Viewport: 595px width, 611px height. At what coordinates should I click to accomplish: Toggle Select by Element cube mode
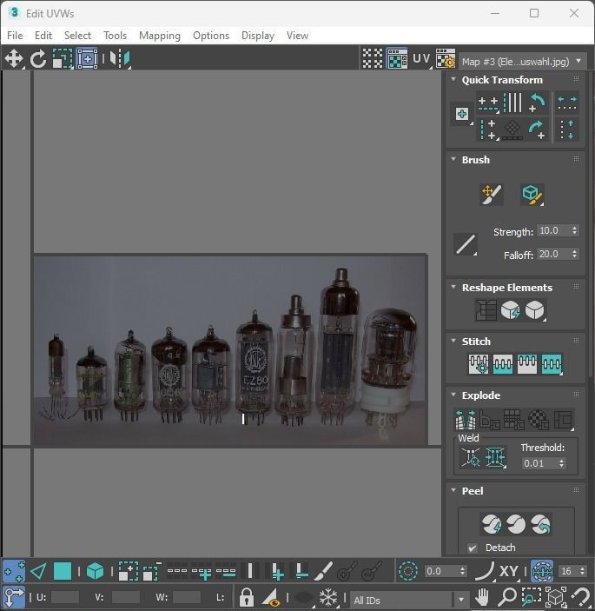tap(95, 572)
